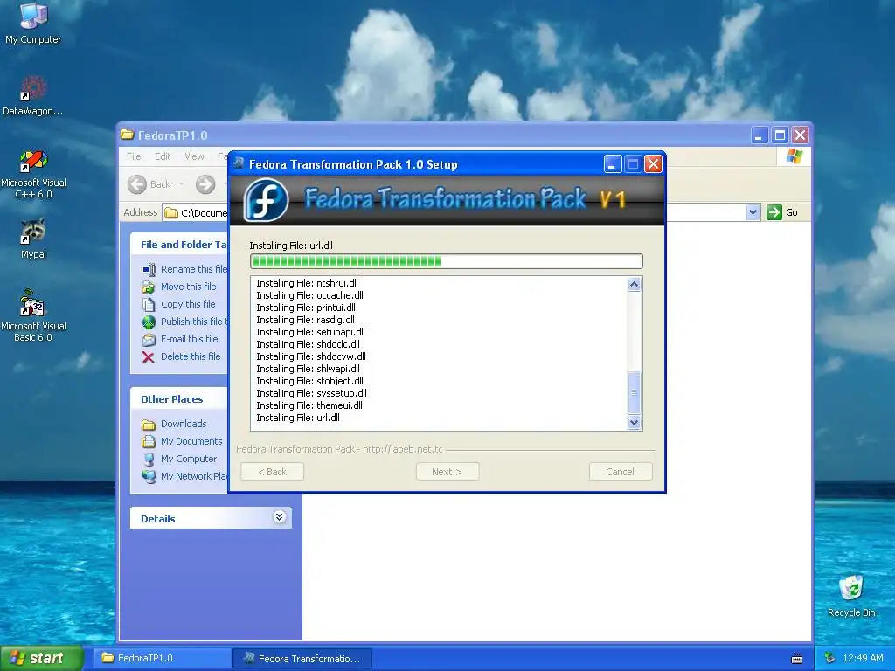Image resolution: width=895 pixels, height=671 pixels.
Task: Click the E-mail this file envelope icon
Action: coord(149,340)
